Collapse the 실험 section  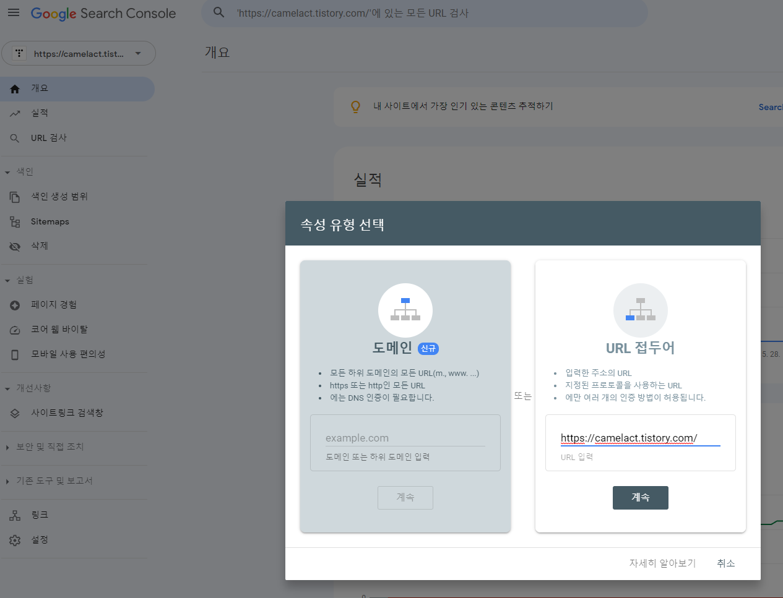click(x=7, y=281)
